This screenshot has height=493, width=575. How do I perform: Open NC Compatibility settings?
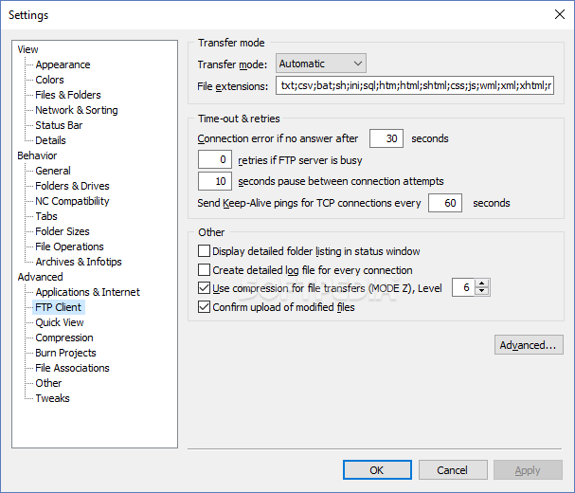point(72,201)
